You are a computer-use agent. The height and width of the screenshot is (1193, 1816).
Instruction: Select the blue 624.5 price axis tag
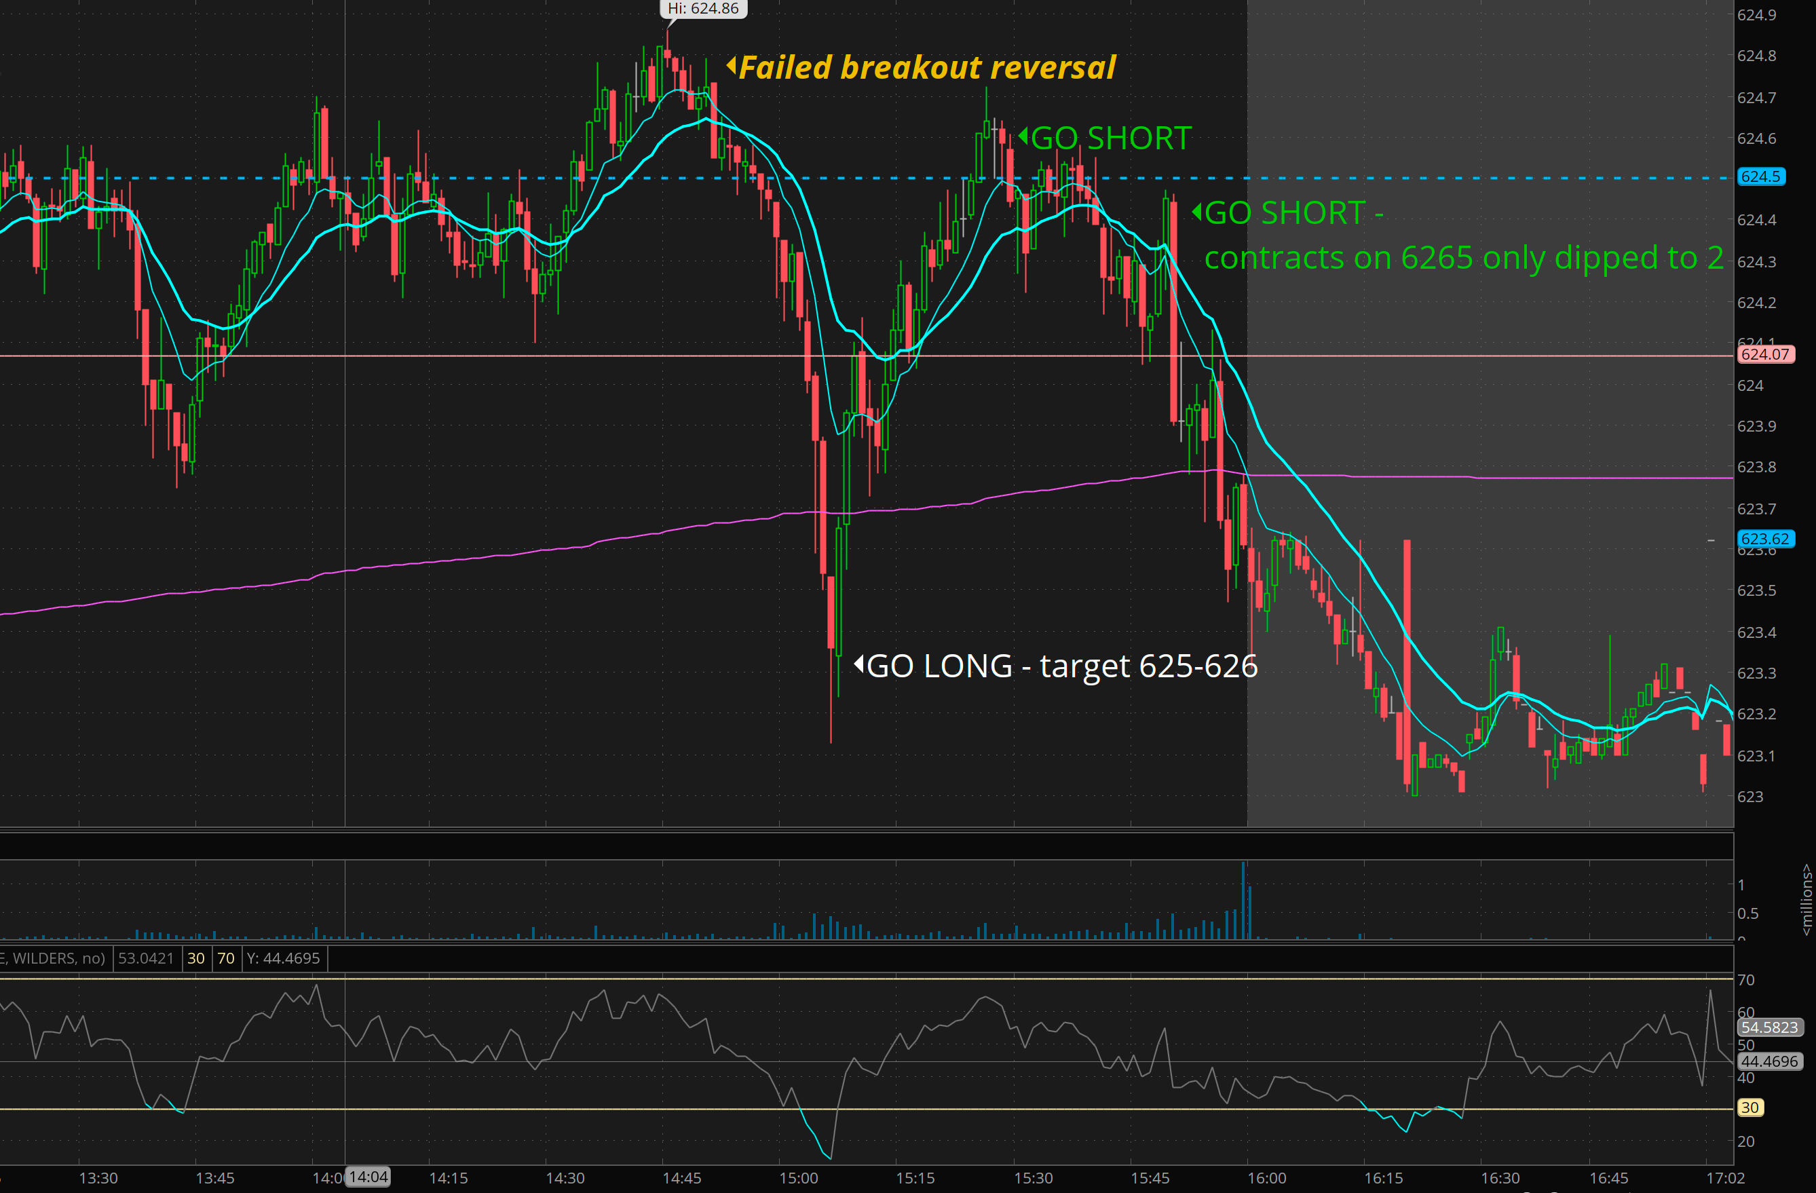(x=1760, y=176)
